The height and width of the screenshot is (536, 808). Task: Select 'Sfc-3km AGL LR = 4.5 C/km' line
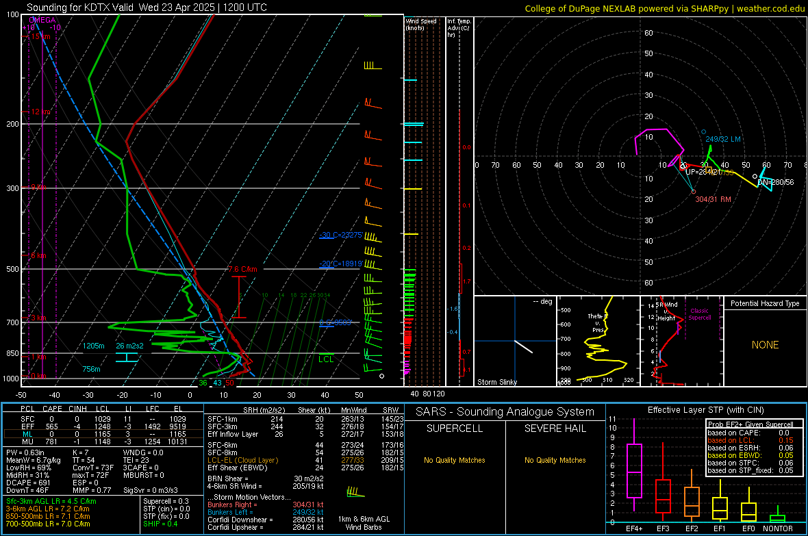(51, 501)
